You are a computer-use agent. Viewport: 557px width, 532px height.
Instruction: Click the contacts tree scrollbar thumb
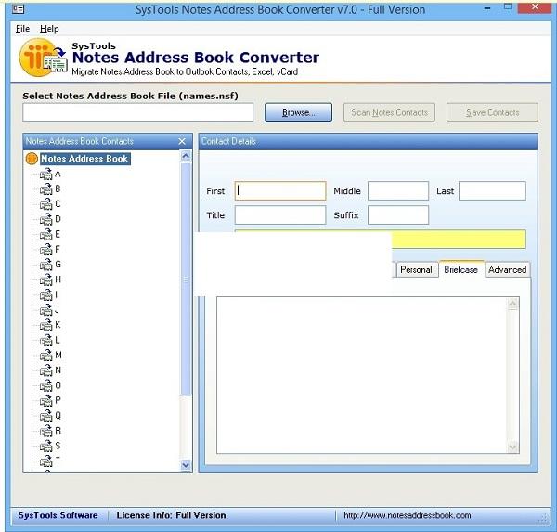(x=186, y=279)
